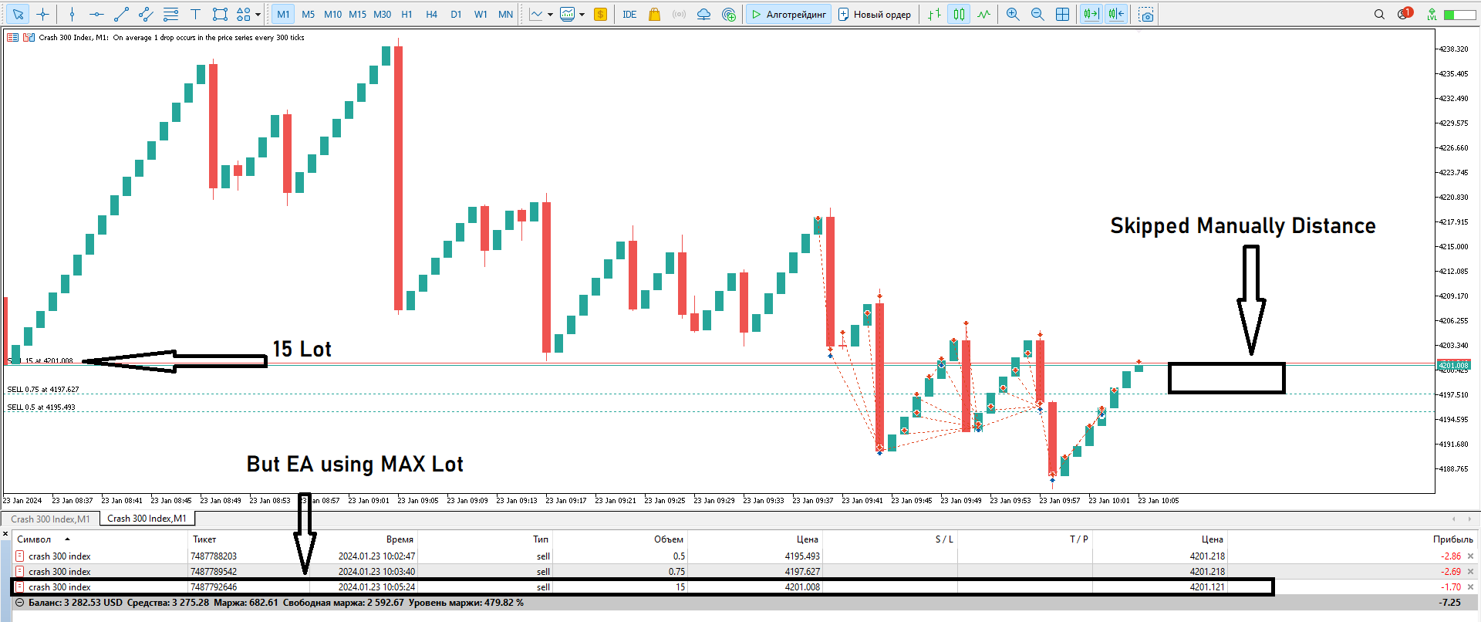Click the connection status bar indicator
1481x622 pixels.
pyautogui.click(x=1459, y=14)
